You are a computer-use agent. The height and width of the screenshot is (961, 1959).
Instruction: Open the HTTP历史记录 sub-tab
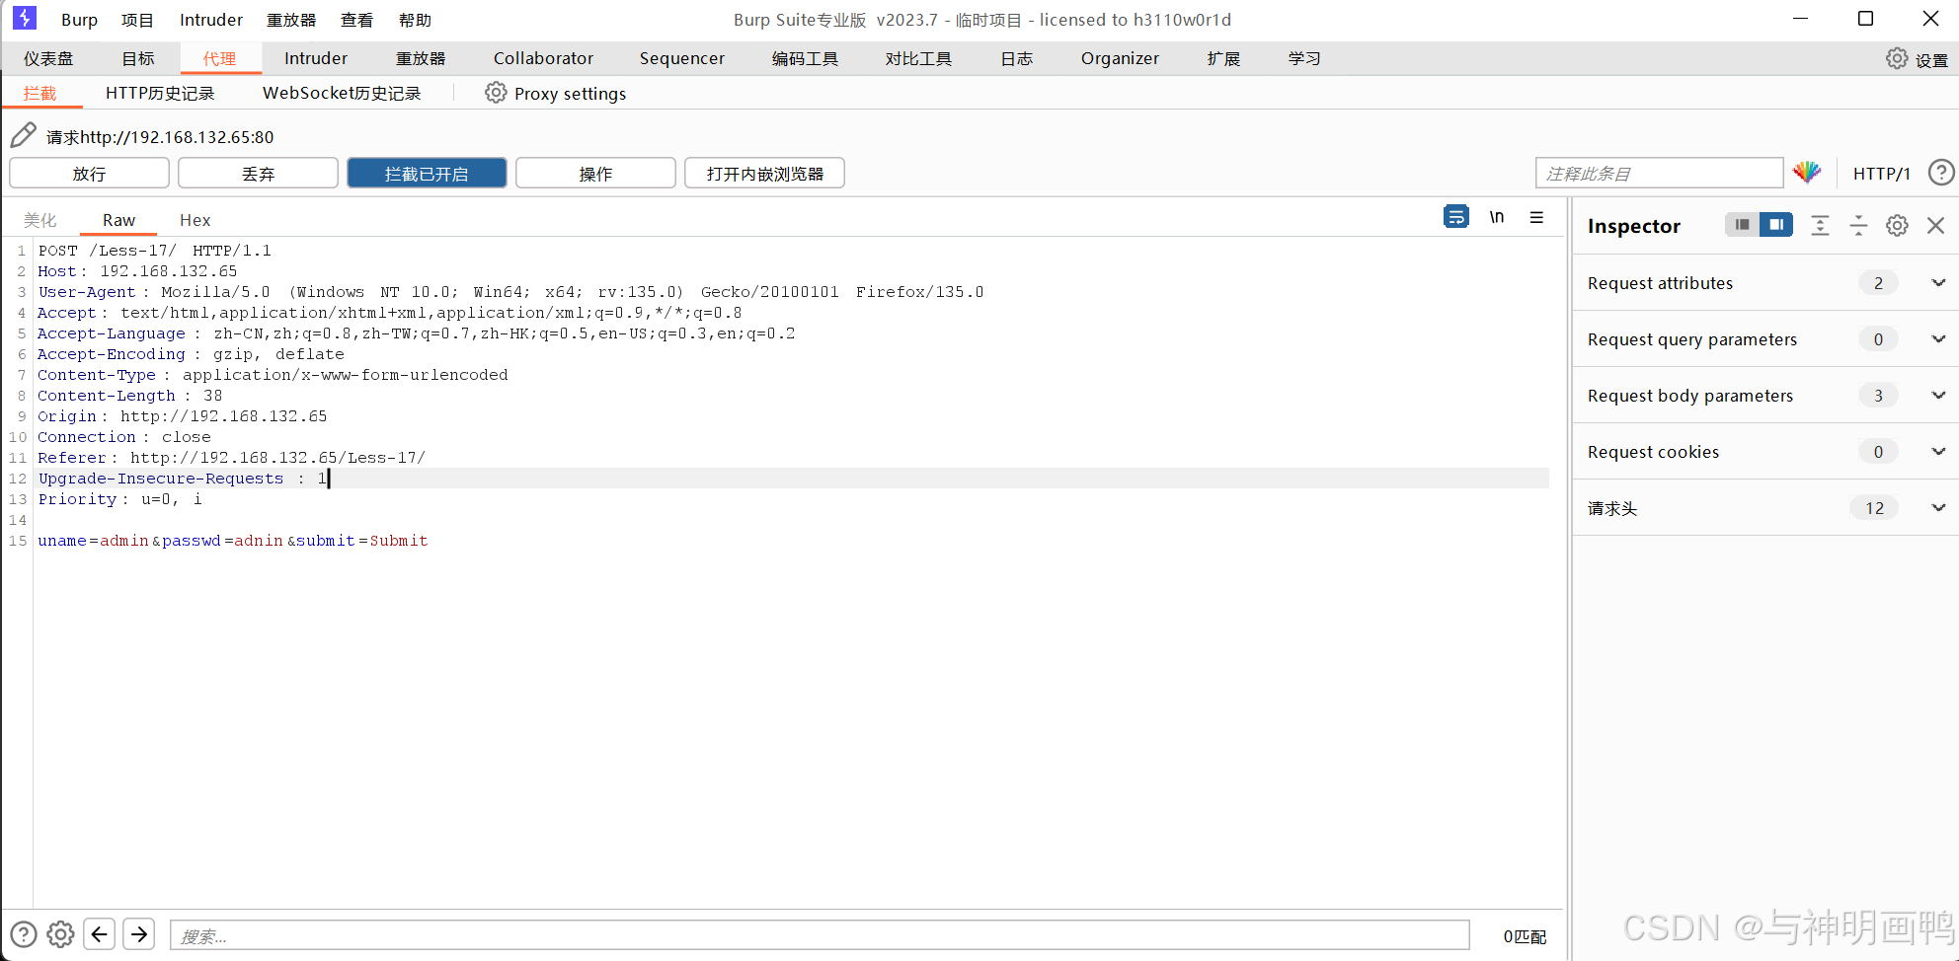tap(160, 93)
